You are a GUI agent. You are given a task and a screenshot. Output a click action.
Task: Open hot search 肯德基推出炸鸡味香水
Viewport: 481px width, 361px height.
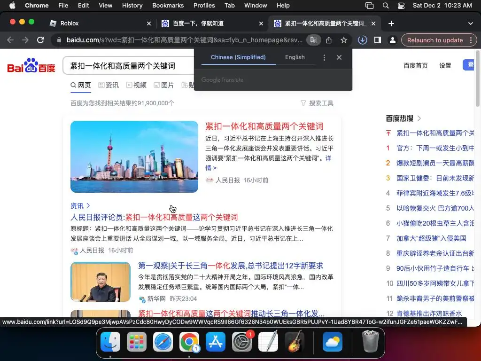(x=429, y=314)
